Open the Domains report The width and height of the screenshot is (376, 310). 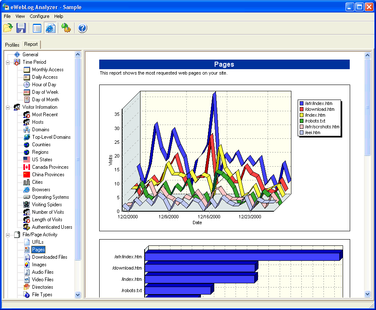coord(41,130)
